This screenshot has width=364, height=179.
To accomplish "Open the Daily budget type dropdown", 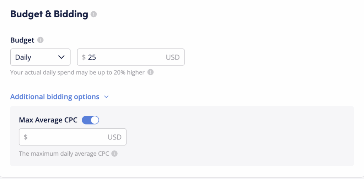I will (40, 57).
